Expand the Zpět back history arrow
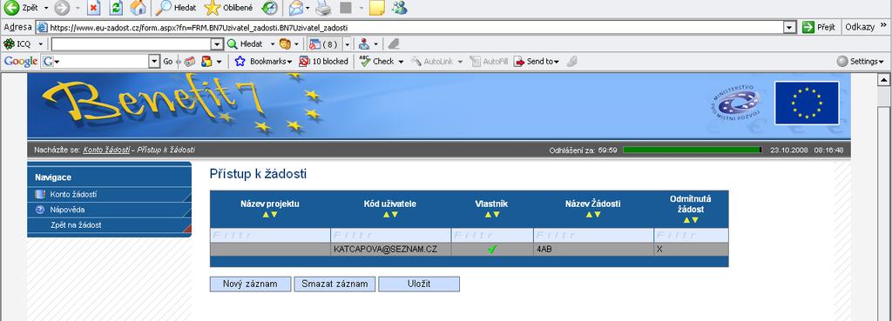 [x=46, y=8]
